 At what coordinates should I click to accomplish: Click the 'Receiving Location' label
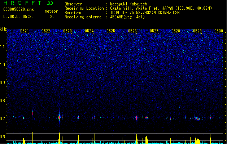click(x=84, y=8)
